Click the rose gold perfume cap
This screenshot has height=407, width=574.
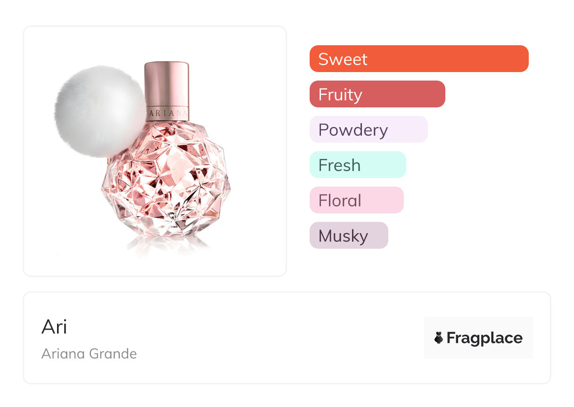tap(166, 84)
